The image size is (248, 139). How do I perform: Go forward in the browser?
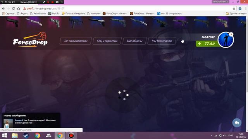pos(8,8)
